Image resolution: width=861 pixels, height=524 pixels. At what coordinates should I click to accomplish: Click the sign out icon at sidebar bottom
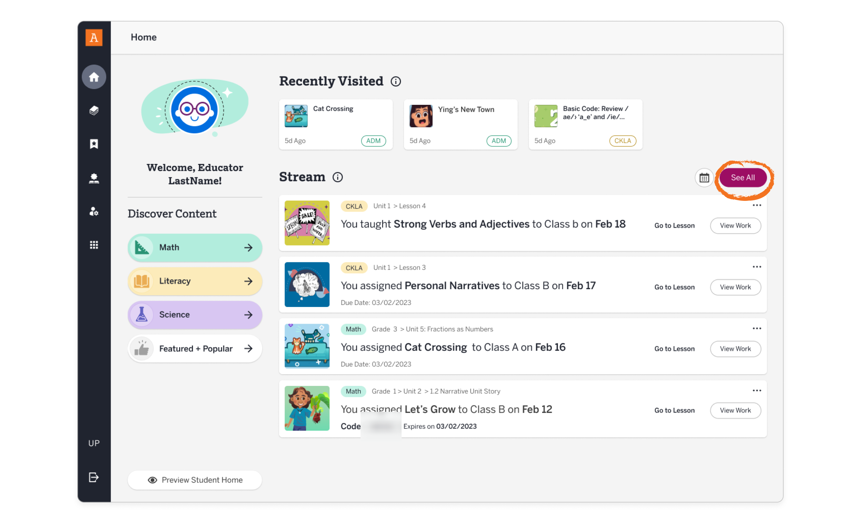coord(93,478)
